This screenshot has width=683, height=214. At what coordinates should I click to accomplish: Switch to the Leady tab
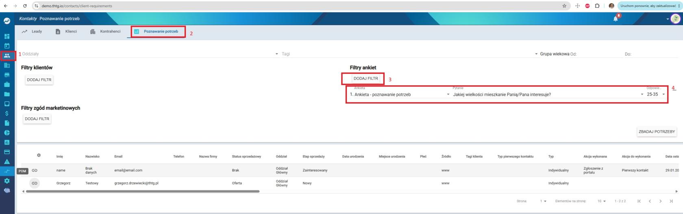coord(33,31)
